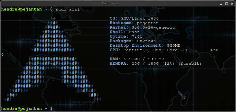This screenshot has height=112, width=236.
Task: Select the Hostname: pejantan line
Action: pos(134,23)
